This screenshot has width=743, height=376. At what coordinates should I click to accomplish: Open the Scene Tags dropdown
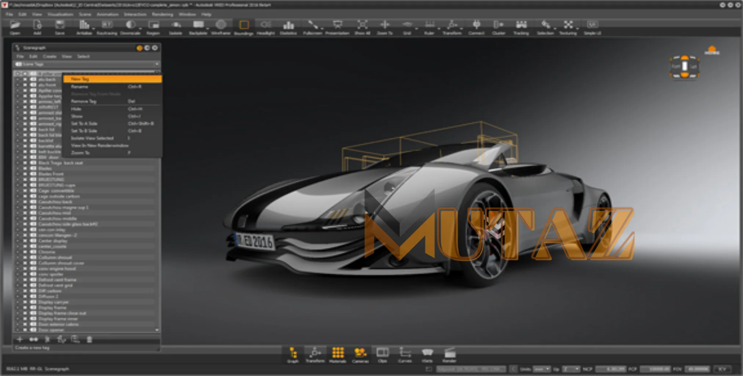pos(87,64)
